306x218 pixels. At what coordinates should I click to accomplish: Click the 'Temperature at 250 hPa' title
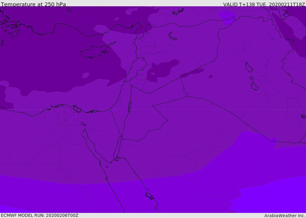(x=33, y=4)
